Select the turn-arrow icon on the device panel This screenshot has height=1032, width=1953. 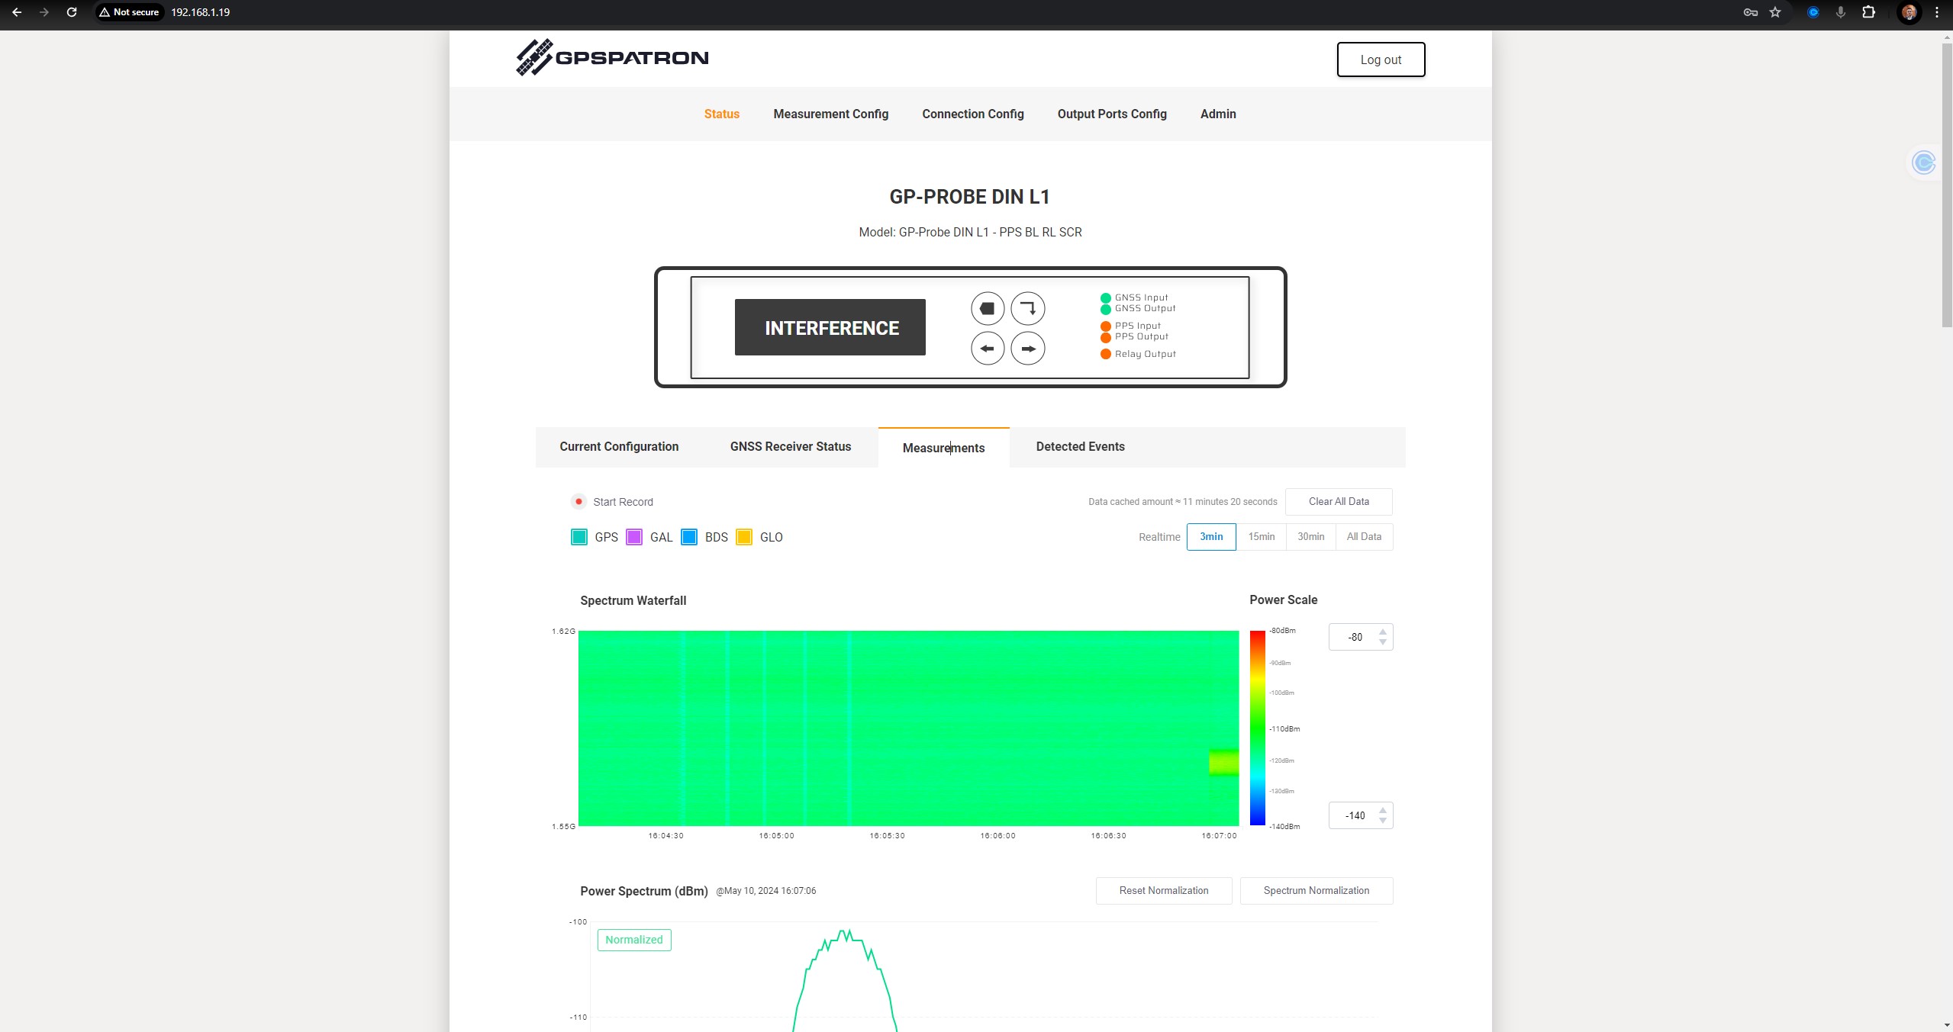pyautogui.click(x=1027, y=307)
